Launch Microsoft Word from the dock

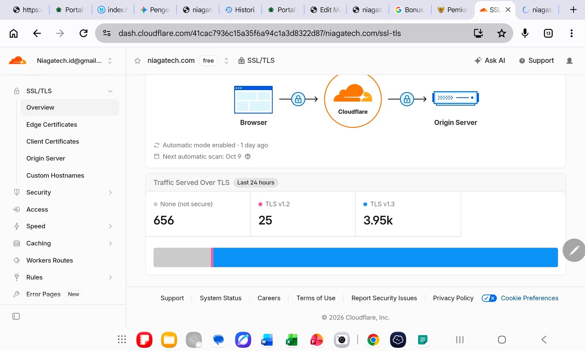(x=267, y=340)
